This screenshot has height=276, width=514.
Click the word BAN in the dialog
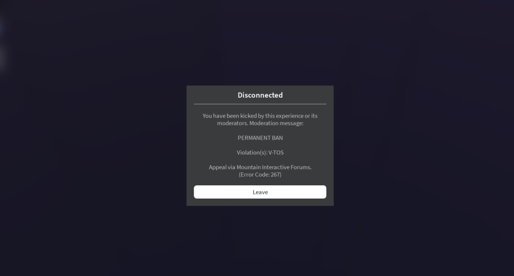pyautogui.click(x=277, y=138)
